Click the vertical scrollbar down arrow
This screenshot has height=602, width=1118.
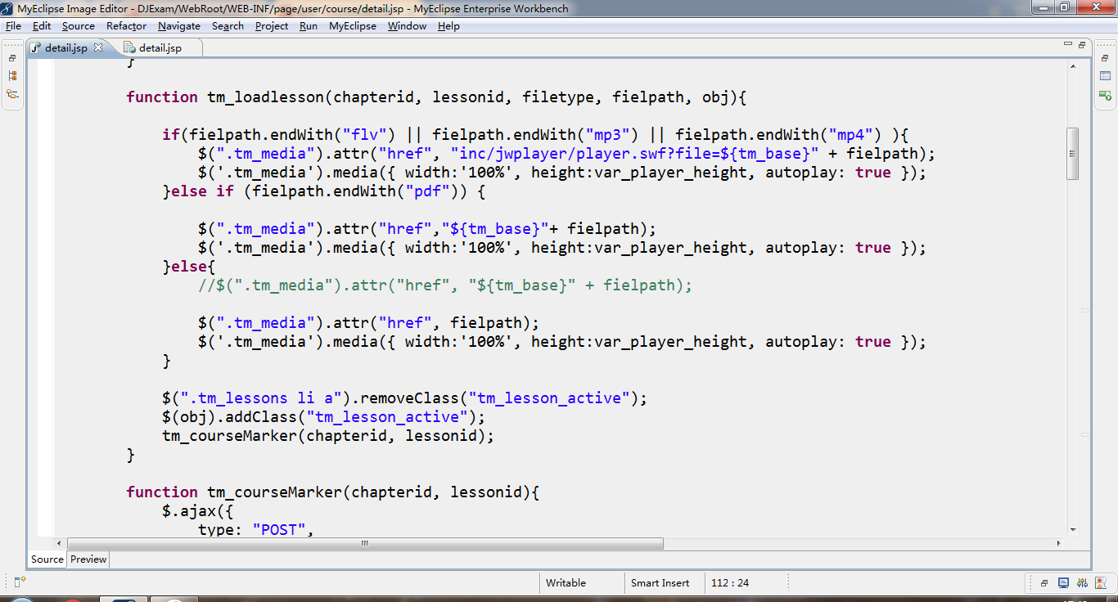coord(1073,530)
